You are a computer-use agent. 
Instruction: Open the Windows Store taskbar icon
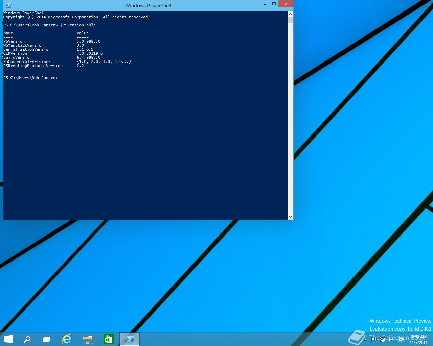click(108, 339)
